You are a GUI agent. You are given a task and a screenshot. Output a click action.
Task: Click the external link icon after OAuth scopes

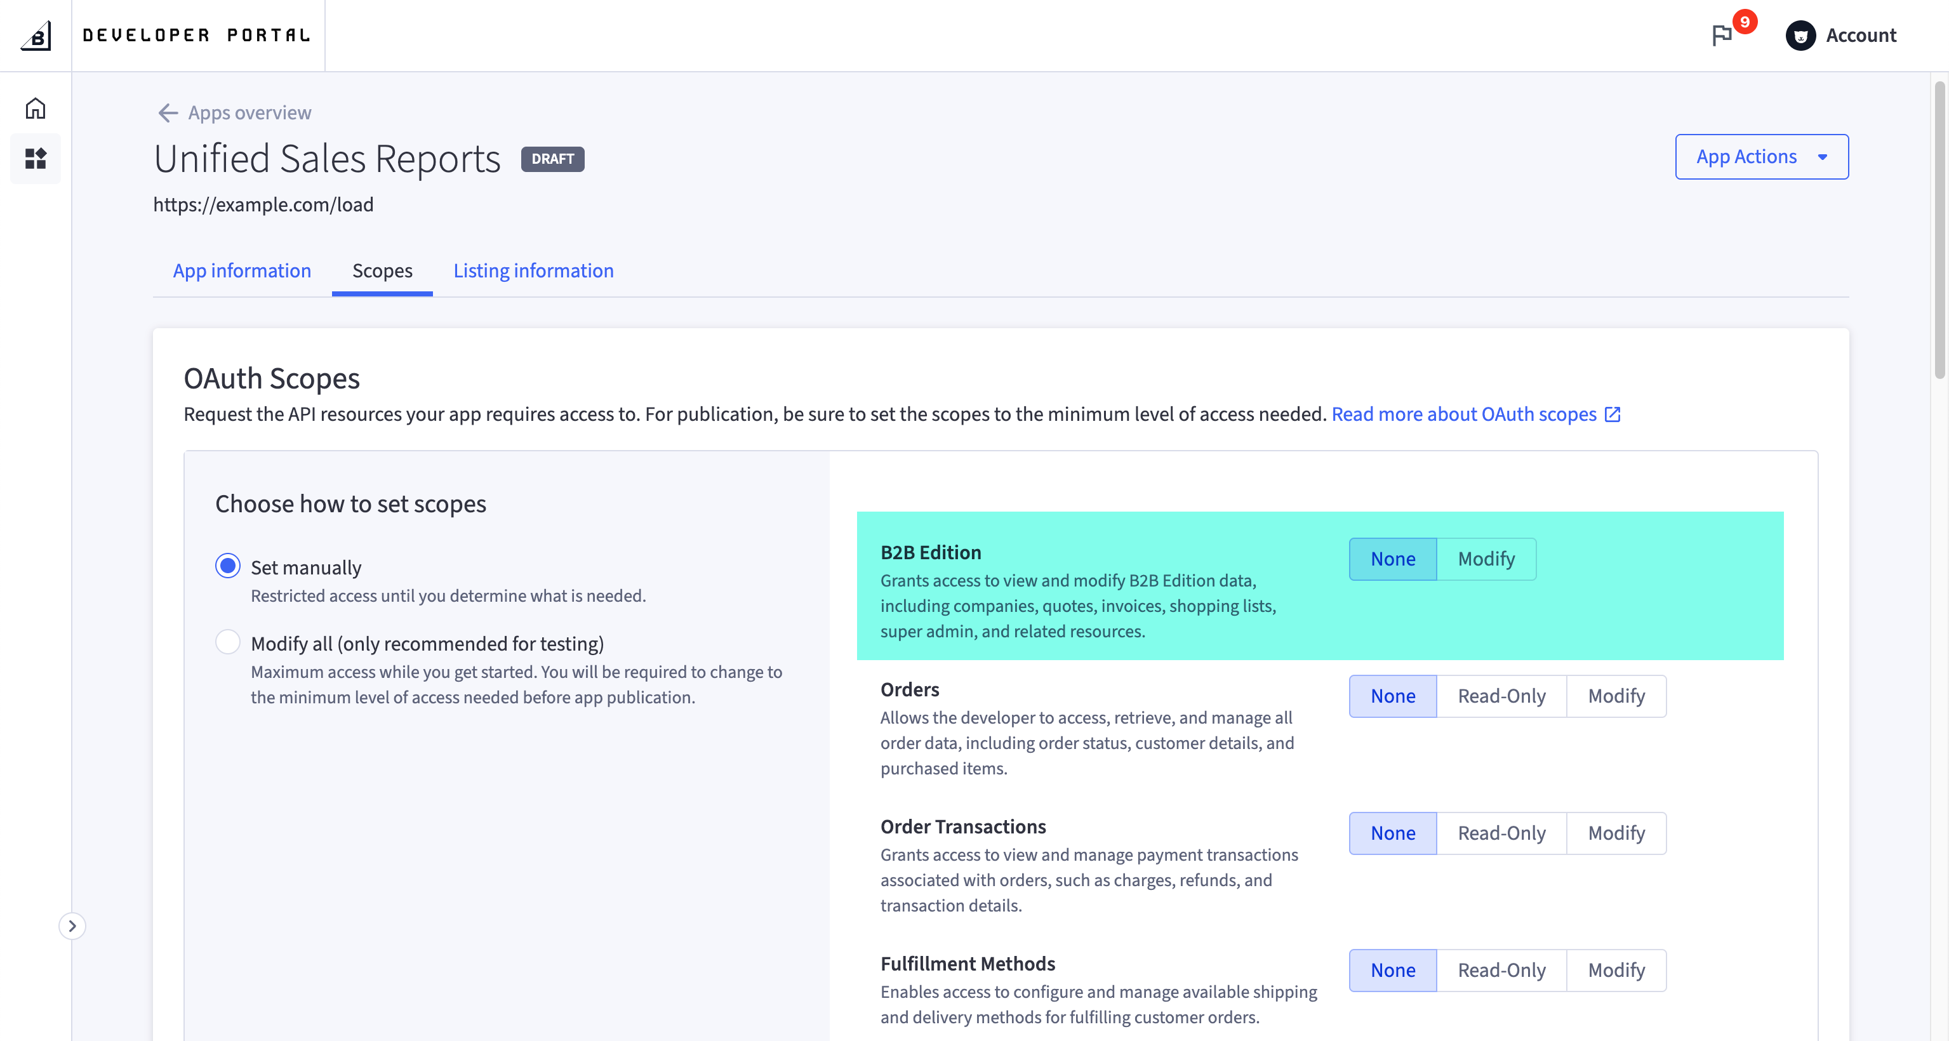(x=1613, y=414)
